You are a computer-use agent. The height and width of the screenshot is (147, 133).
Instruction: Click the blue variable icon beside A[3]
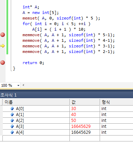click(x=12, y=126)
